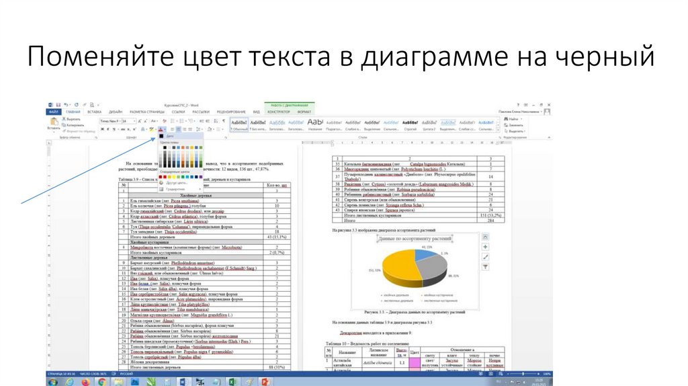
Task: Open the ФАЙЛ tab
Action: pos(54,112)
